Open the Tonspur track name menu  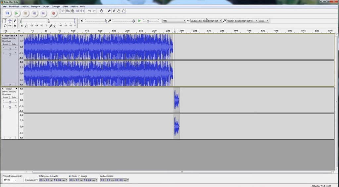tap(11, 89)
